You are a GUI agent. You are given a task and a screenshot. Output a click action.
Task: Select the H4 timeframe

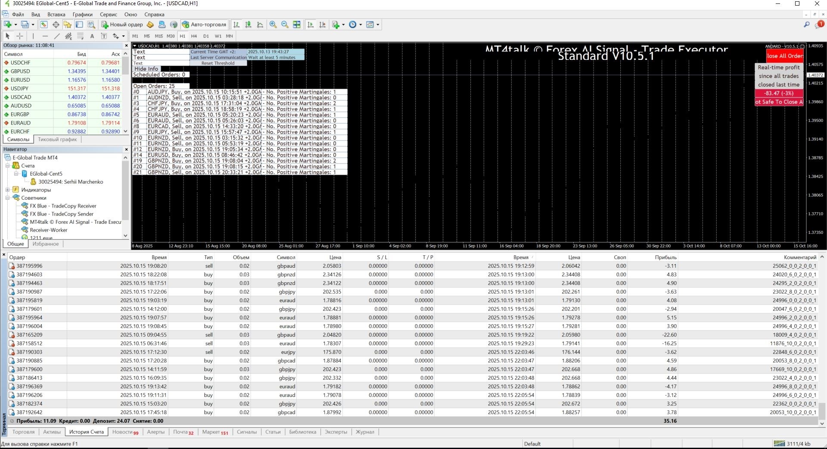(194, 36)
